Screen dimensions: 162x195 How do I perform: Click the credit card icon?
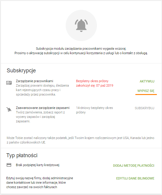(x=9, y=165)
